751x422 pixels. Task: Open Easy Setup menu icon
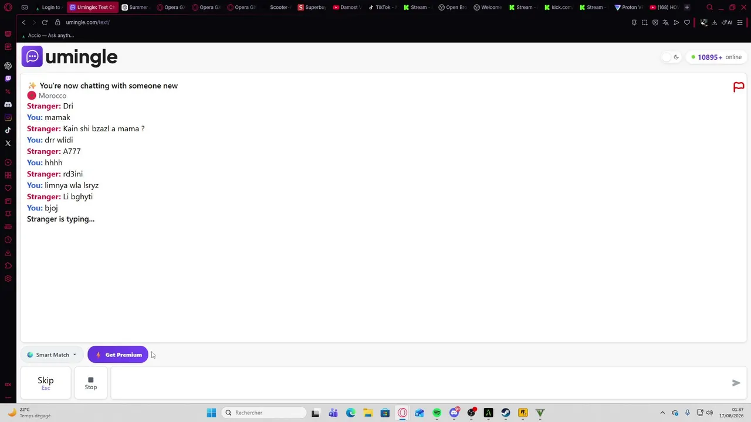(740, 22)
